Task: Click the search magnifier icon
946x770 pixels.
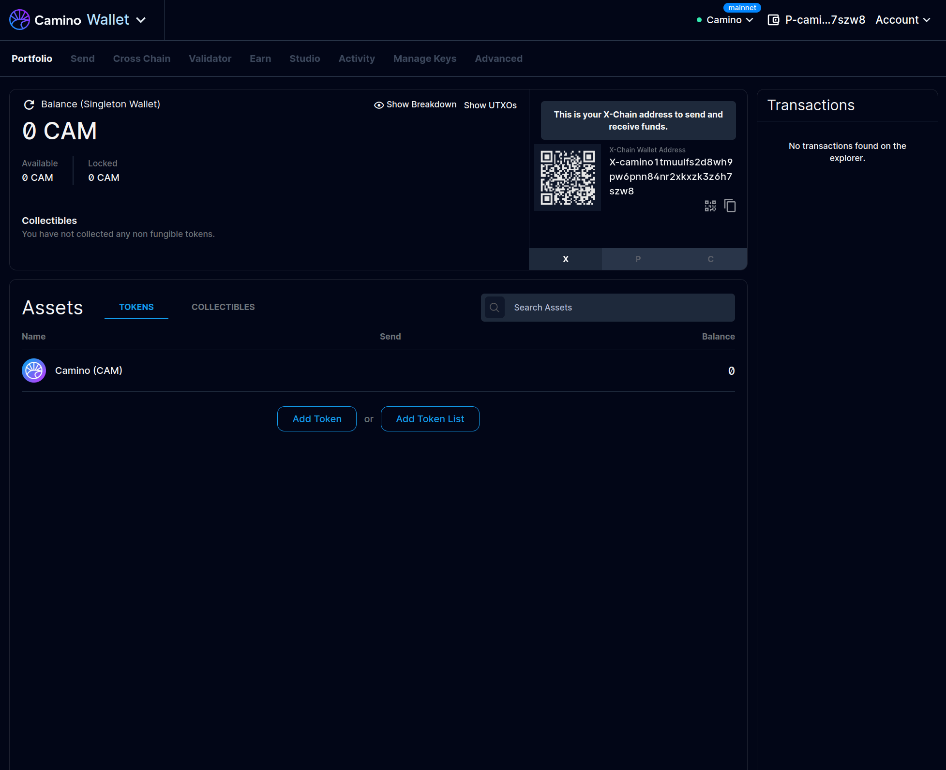Action: (x=495, y=308)
